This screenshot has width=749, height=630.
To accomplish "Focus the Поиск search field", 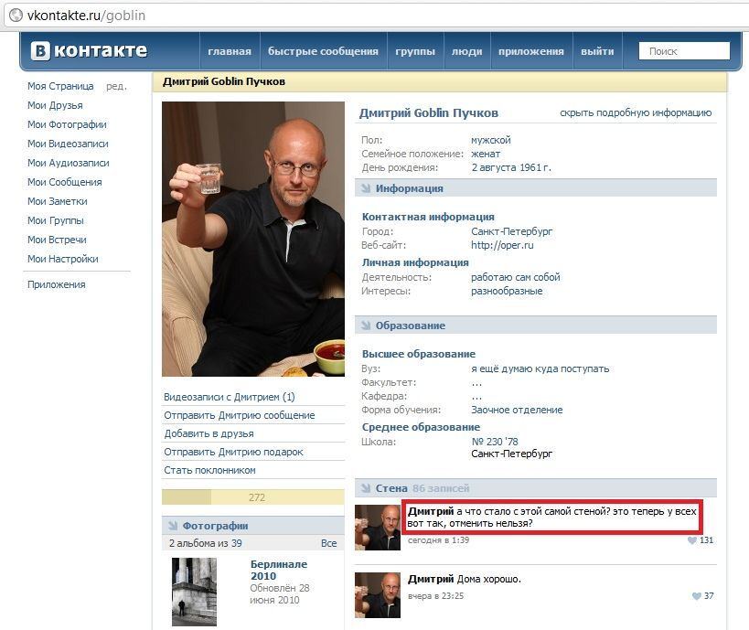I will pyautogui.click(x=684, y=51).
